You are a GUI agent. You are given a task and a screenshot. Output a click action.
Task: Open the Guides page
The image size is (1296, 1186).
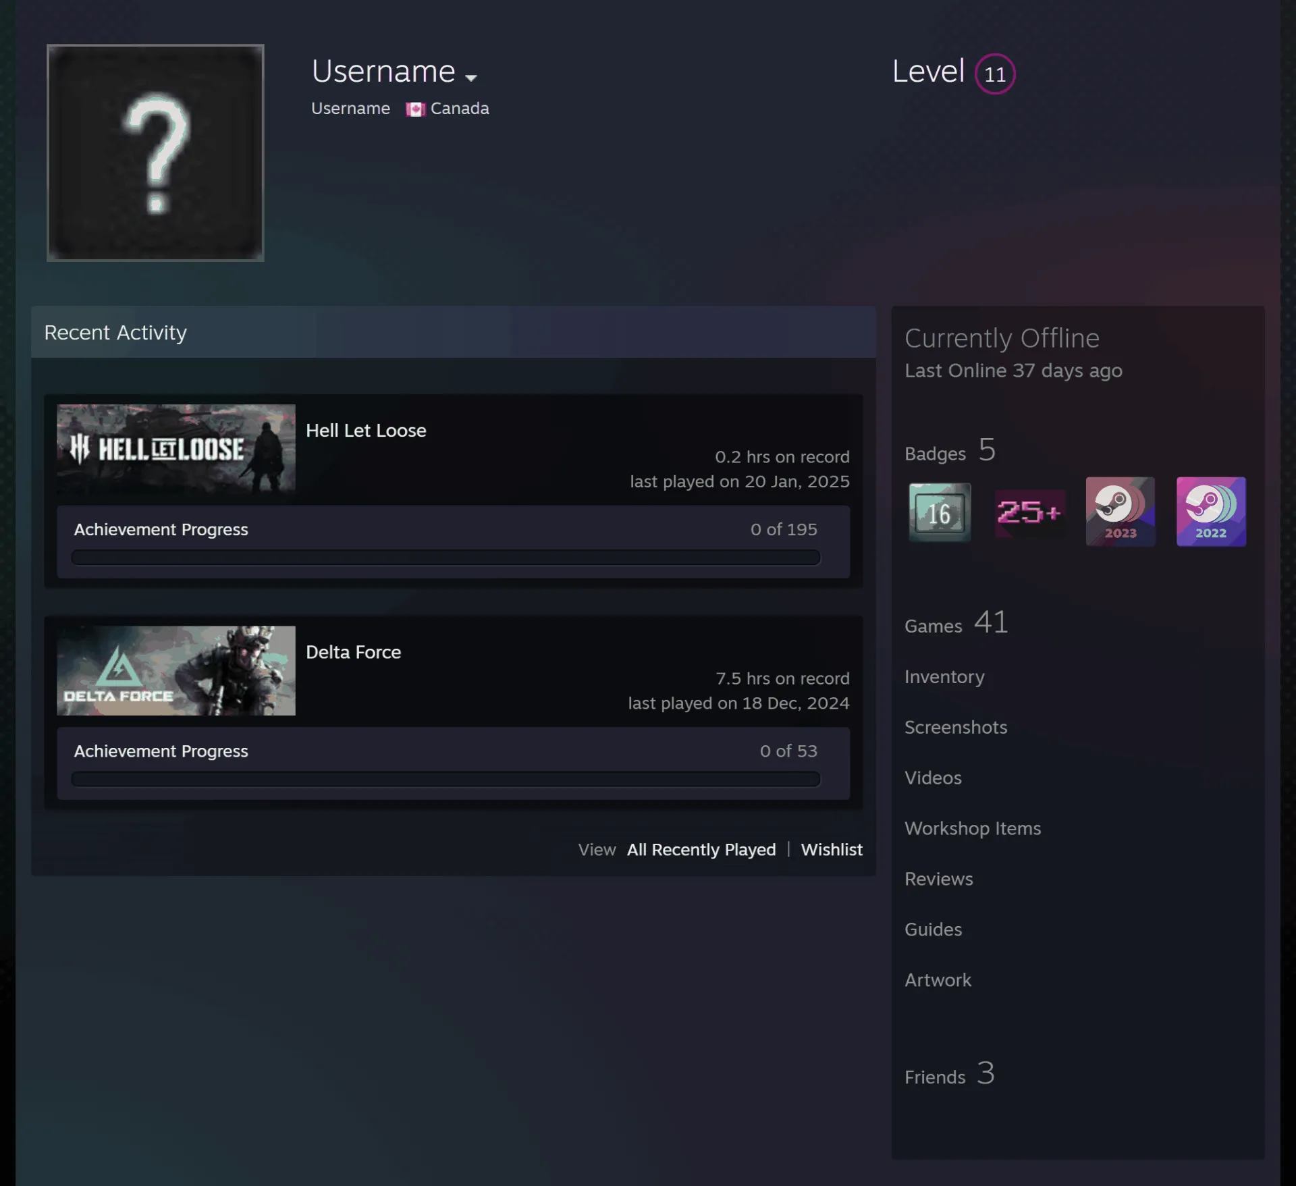pos(933,929)
